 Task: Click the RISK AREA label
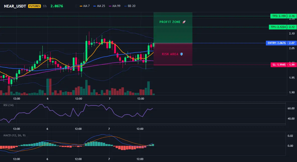point(170,54)
